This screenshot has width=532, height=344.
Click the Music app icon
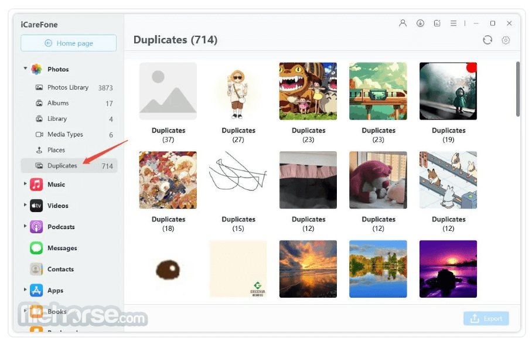click(x=36, y=185)
